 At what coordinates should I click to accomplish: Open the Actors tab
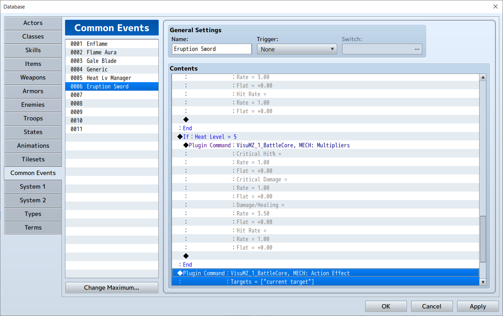point(33,23)
